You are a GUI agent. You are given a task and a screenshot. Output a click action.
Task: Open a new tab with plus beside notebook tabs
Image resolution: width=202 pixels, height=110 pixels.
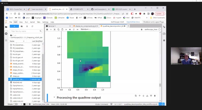point(128,26)
